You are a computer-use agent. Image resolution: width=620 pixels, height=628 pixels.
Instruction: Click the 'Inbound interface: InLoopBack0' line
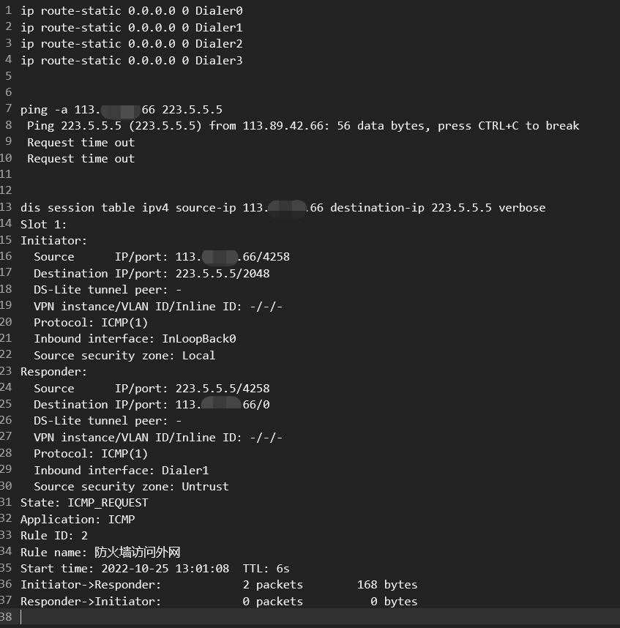coord(135,338)
